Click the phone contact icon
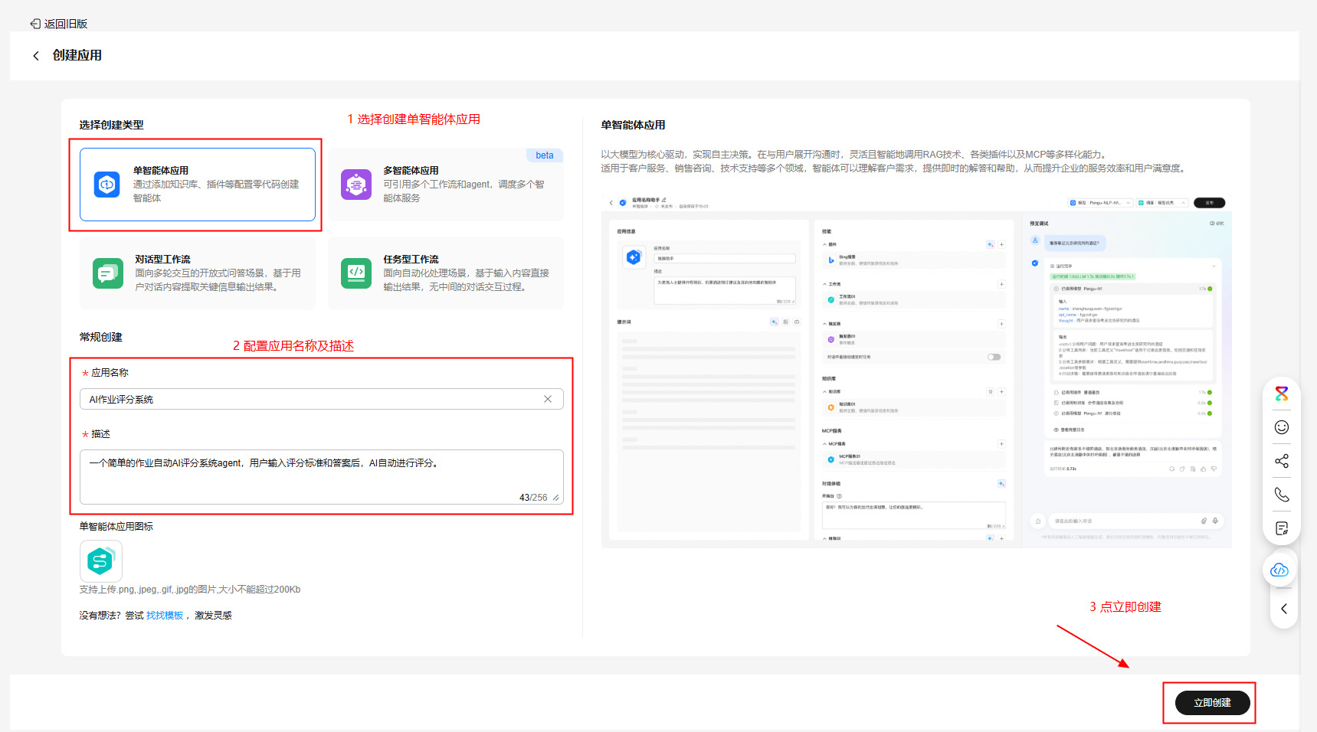The image size is (1317, 732). coord(1282,495)
